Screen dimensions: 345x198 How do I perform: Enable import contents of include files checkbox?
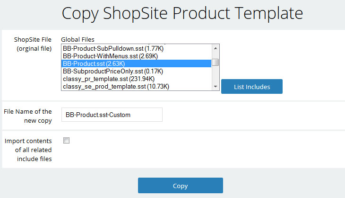pos(66,141)
